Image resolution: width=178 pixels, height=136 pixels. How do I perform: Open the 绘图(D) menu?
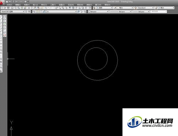coord(62,5)
